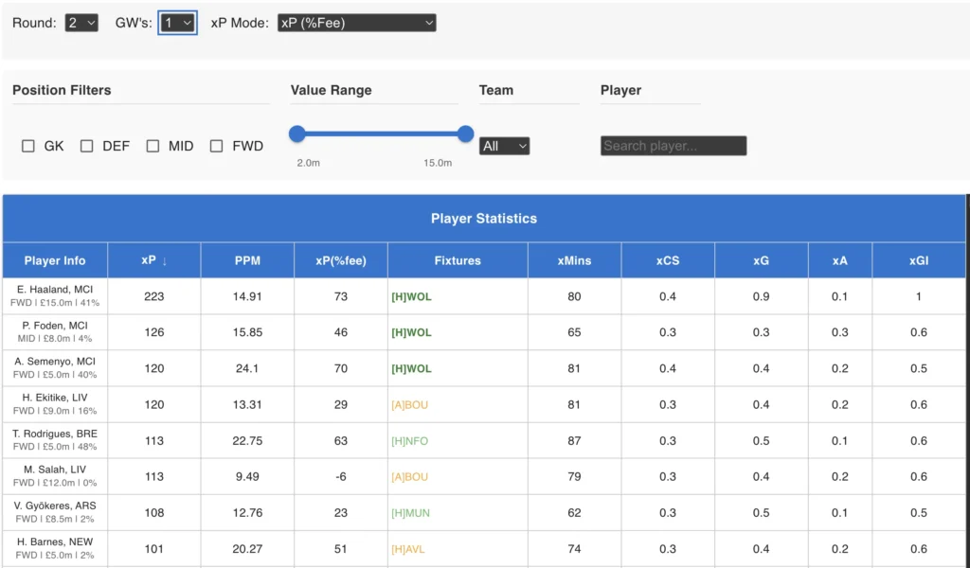Image resolution: width=970 pixels, height=568 pixels.
Task: Sort by xGI column header
Action: pos(919,260)
